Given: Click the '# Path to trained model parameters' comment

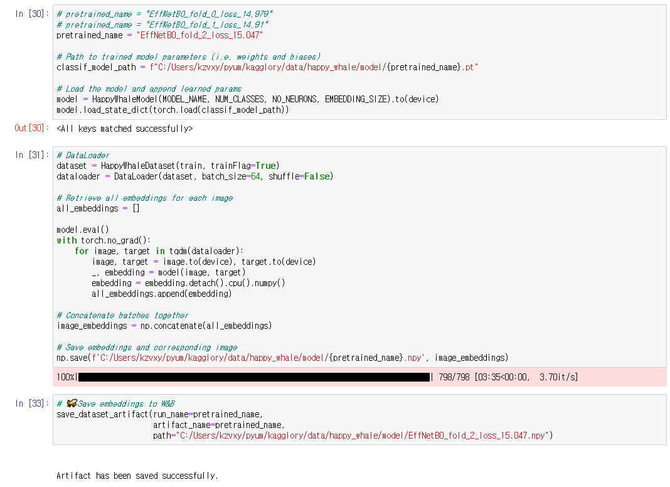Looking at the screenshot, I should tap(188, 57).
